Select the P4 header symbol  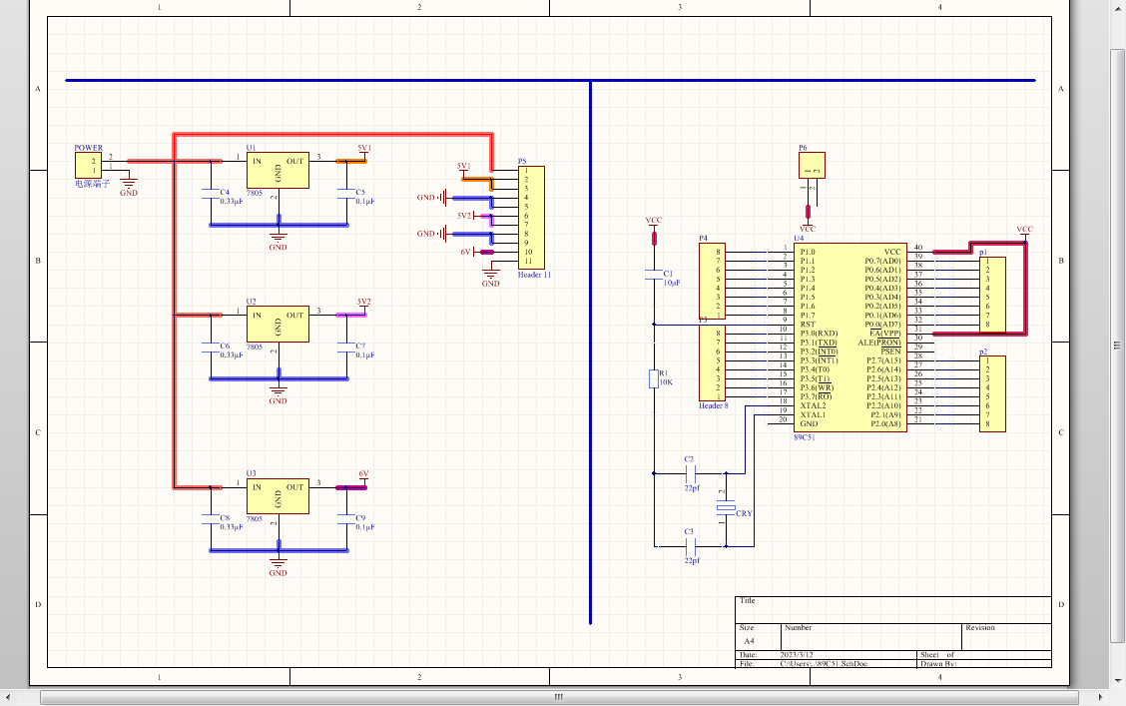click(x=713, y=282)
